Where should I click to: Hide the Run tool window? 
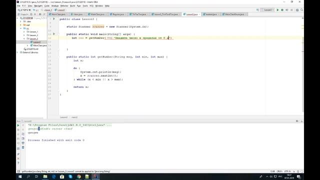point(301,121)
